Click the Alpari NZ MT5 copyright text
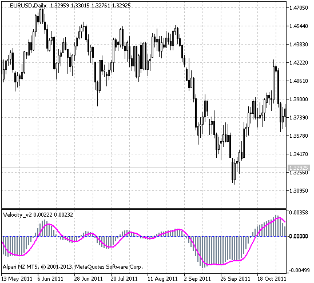The width and height of the screenshot is (314, 283). pos(73,267)
